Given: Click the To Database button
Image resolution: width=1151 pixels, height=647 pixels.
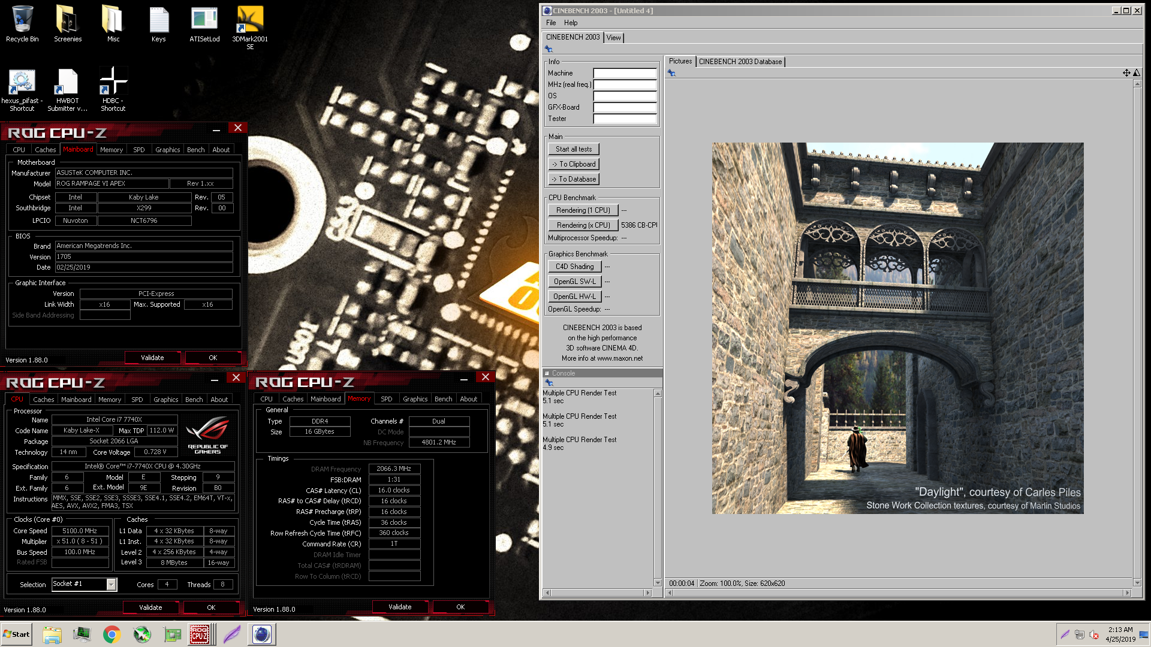Looking at the screenshot, I should 573,179.
